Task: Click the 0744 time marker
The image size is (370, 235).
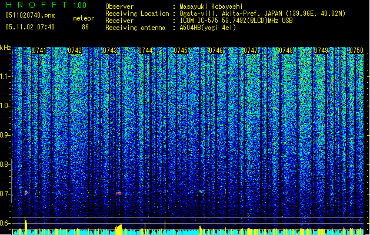Action: click(x=145, y=51)
